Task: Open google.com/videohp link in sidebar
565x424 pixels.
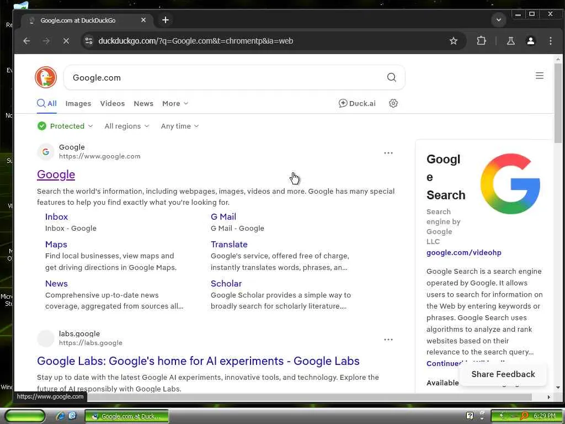Action: [x=463, y=253]
